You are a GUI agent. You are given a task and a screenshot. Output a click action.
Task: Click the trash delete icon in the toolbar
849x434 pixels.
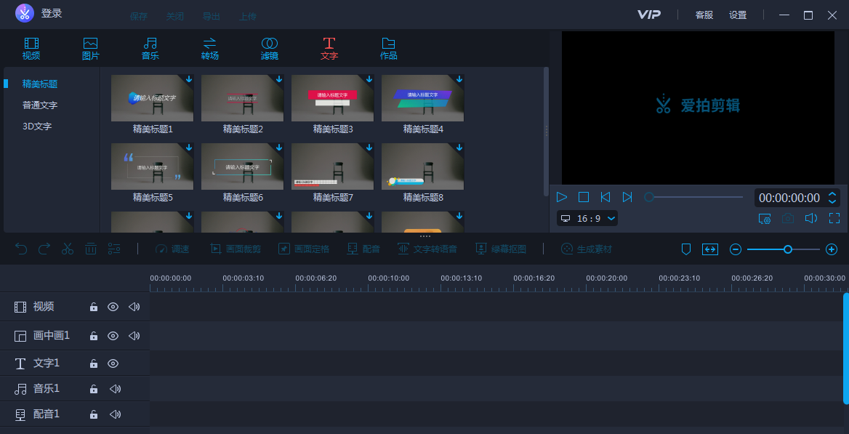pyautogui.click(x=91, y=249)
